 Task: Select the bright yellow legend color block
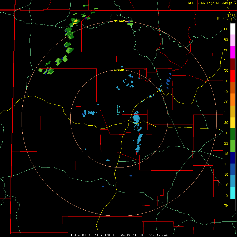click(x=233, y=122)
